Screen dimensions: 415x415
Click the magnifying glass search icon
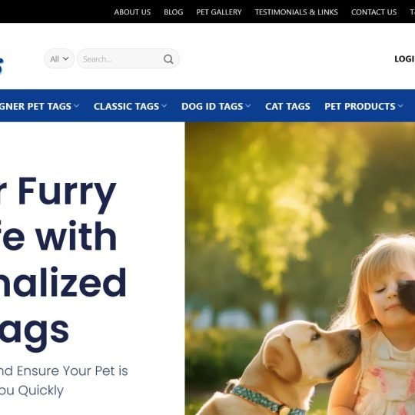pos(168,59)
